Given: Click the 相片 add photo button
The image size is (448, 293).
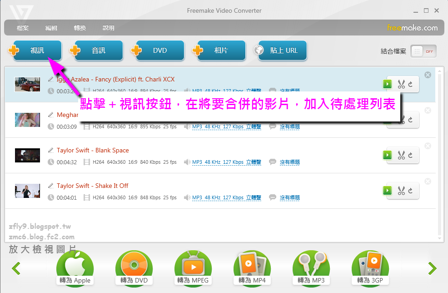Looking at the screenshot, I should (x=221, y=51).
